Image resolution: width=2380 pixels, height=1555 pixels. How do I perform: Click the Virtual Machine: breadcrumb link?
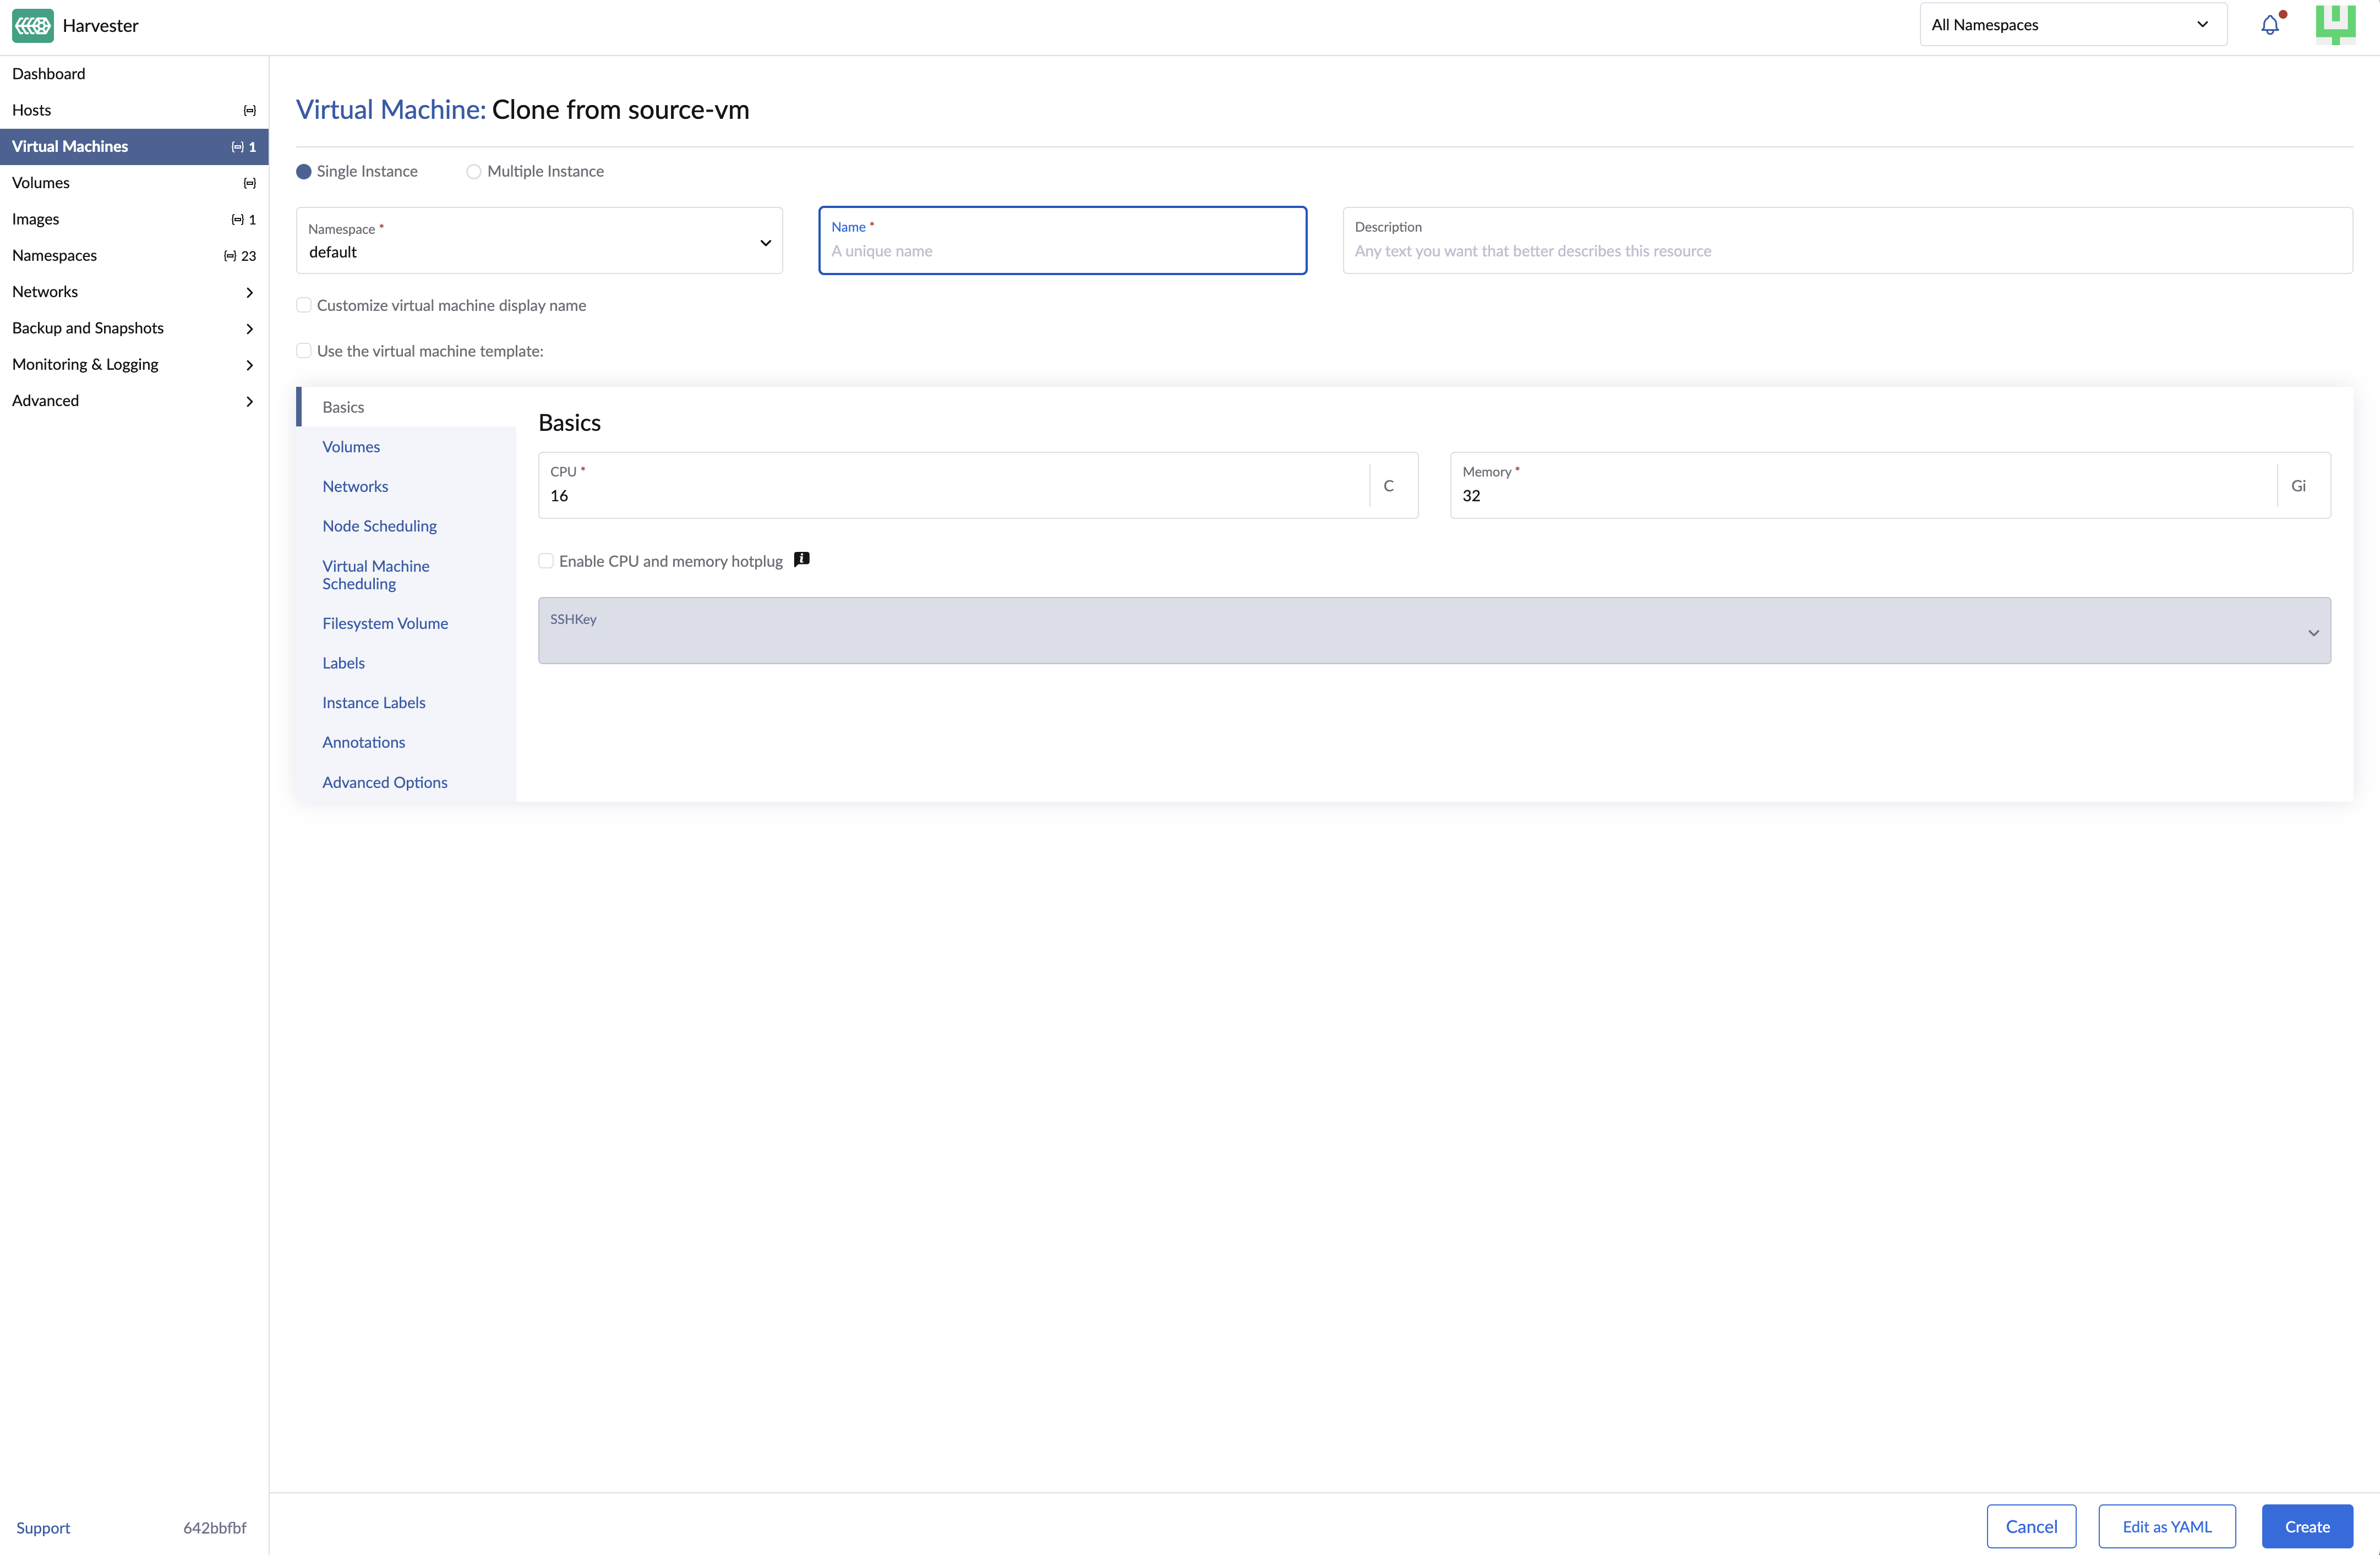[390, 110]
